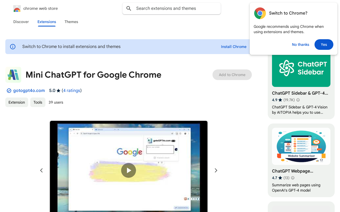Switch to the Themes tab
This screenshot has width=340, height=212.
[x=71, y=22]
